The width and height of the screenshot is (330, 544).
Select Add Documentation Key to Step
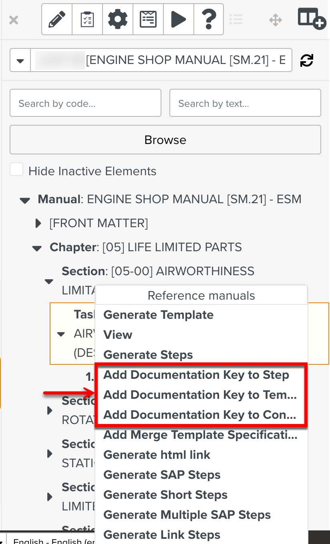pyautogui.click(x=196, y=375)
